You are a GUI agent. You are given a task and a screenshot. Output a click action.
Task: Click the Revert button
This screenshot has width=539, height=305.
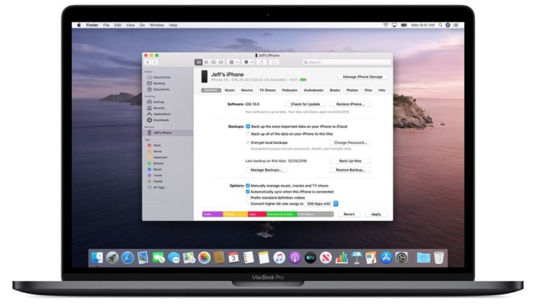click(x=349, y=214)
